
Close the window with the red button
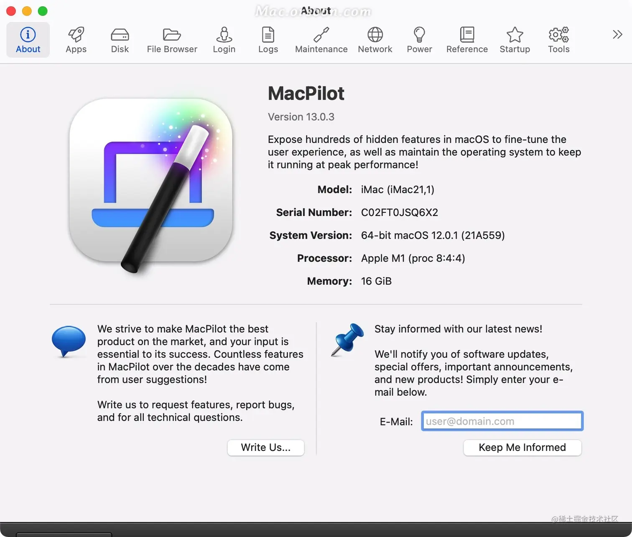coord(11,11)
